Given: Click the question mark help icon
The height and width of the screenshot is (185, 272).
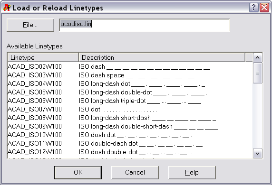Looking at the screenshot, I should [253, 8].
